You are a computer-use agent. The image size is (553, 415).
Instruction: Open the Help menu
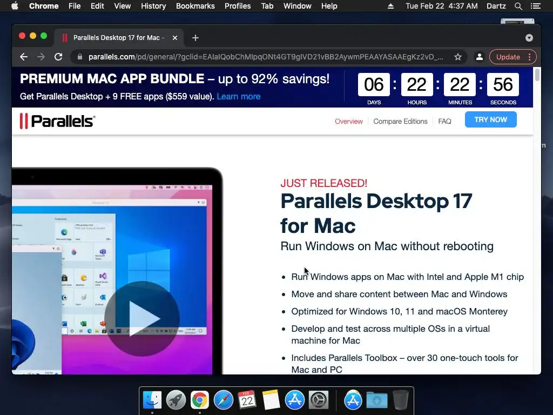[329, 6]
